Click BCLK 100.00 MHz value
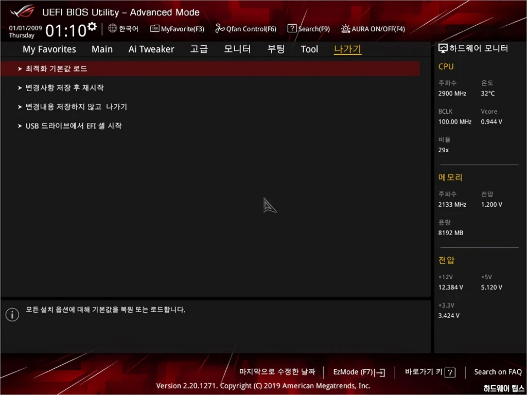 coord(455,121)
